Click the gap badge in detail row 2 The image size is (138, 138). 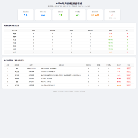click(129, 72)
